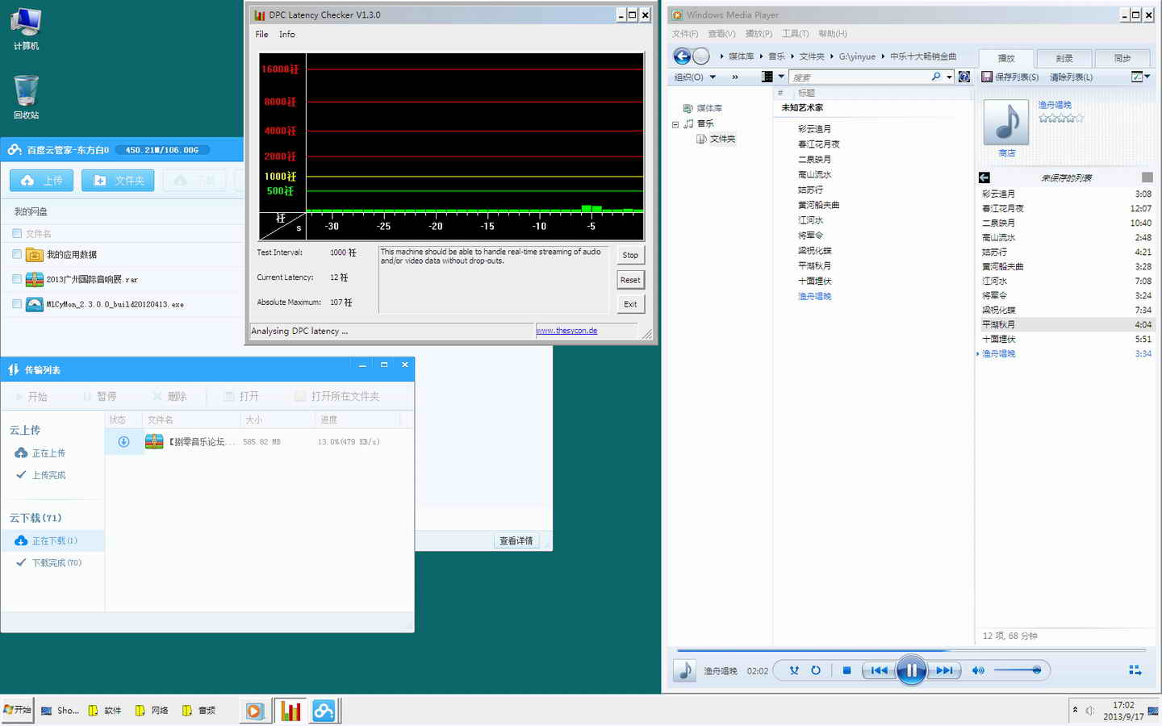Mute the Media Player speaker icon
The image size is (1162, 726).
pyautogui.click(x=978, y=670)
